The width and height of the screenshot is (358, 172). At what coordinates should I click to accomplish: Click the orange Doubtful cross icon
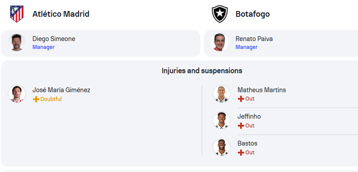click(x=36, y=99)
